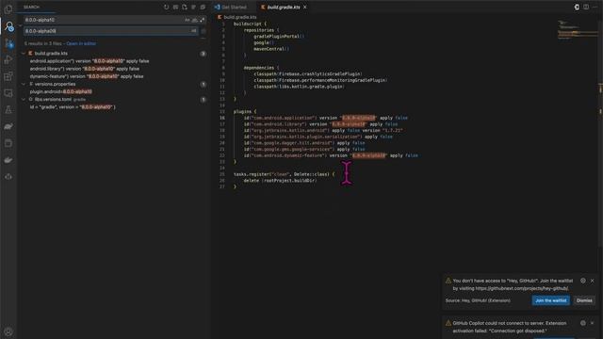Click Join the waitlist button
The width and height of the screenshot is (603, 339).
click(550, 300)
